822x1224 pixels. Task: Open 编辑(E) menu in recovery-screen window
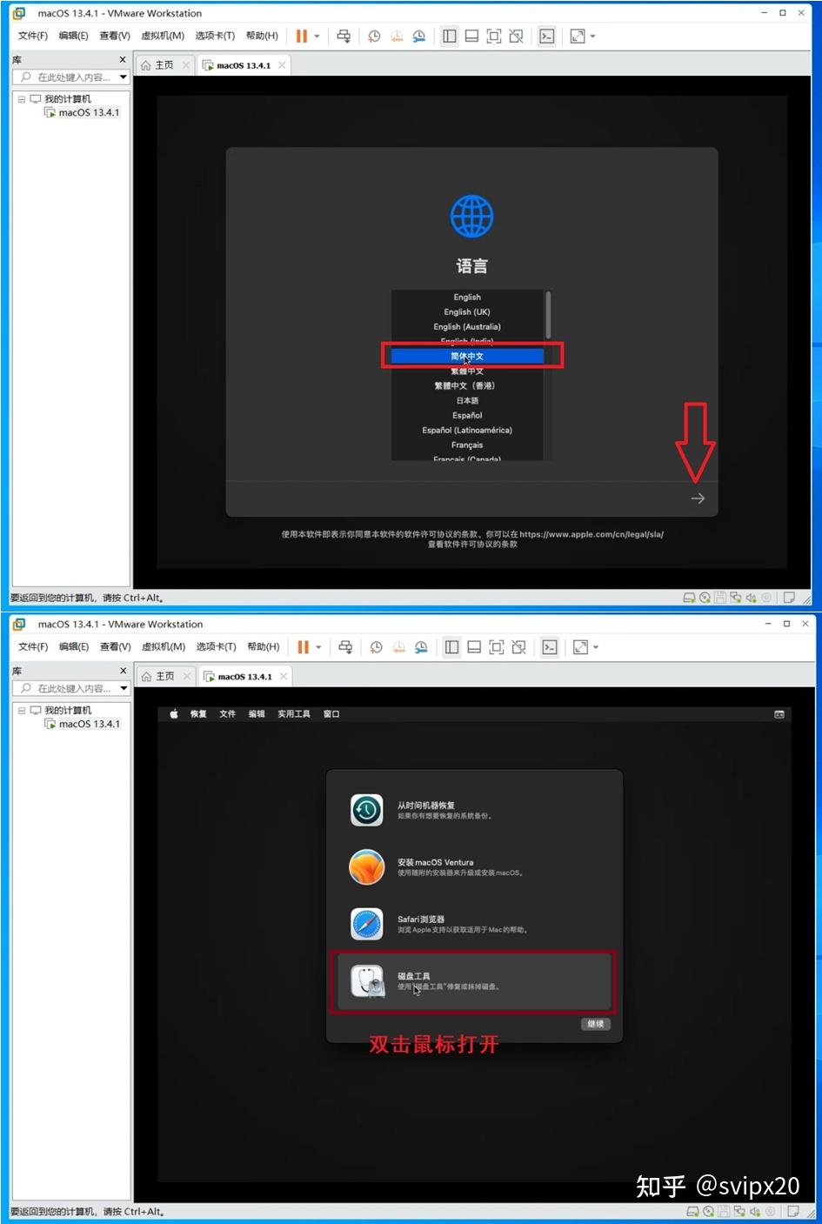[x=74, y=646]
